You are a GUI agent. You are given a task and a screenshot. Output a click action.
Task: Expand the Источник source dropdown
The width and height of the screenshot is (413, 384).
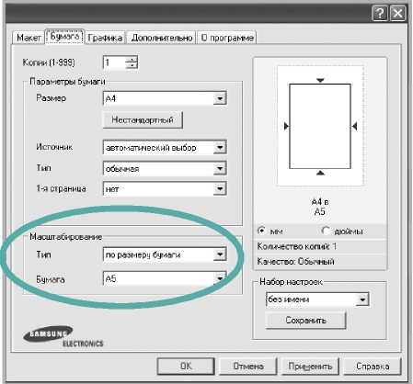pos(165,148)
